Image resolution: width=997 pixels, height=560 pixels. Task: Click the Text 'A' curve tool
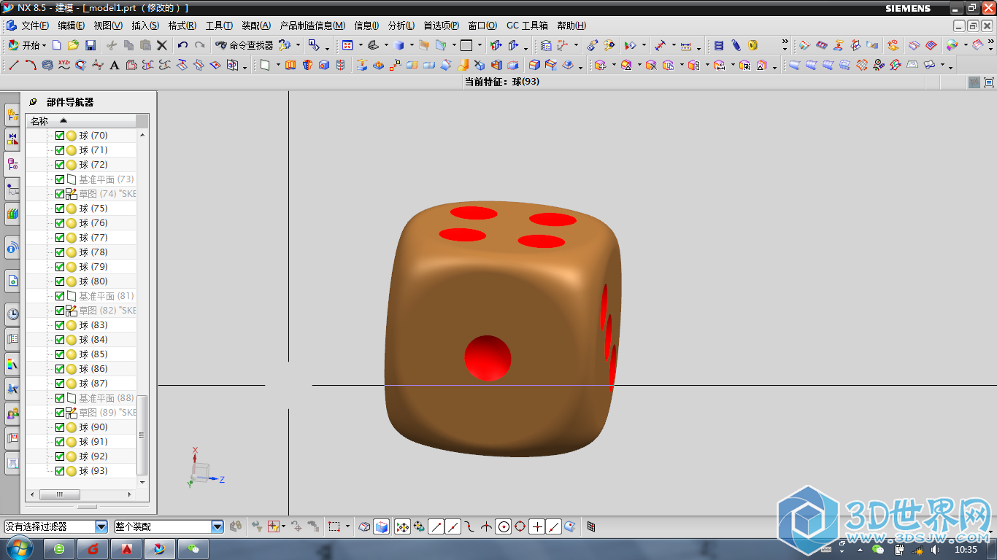pos(115,65)
